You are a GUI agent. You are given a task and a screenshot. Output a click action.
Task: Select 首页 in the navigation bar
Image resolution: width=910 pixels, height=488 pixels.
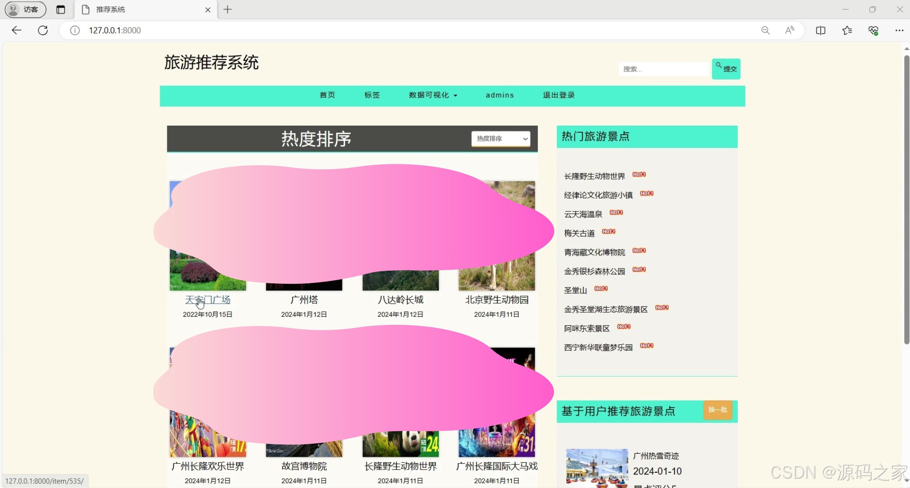[327, 95]
